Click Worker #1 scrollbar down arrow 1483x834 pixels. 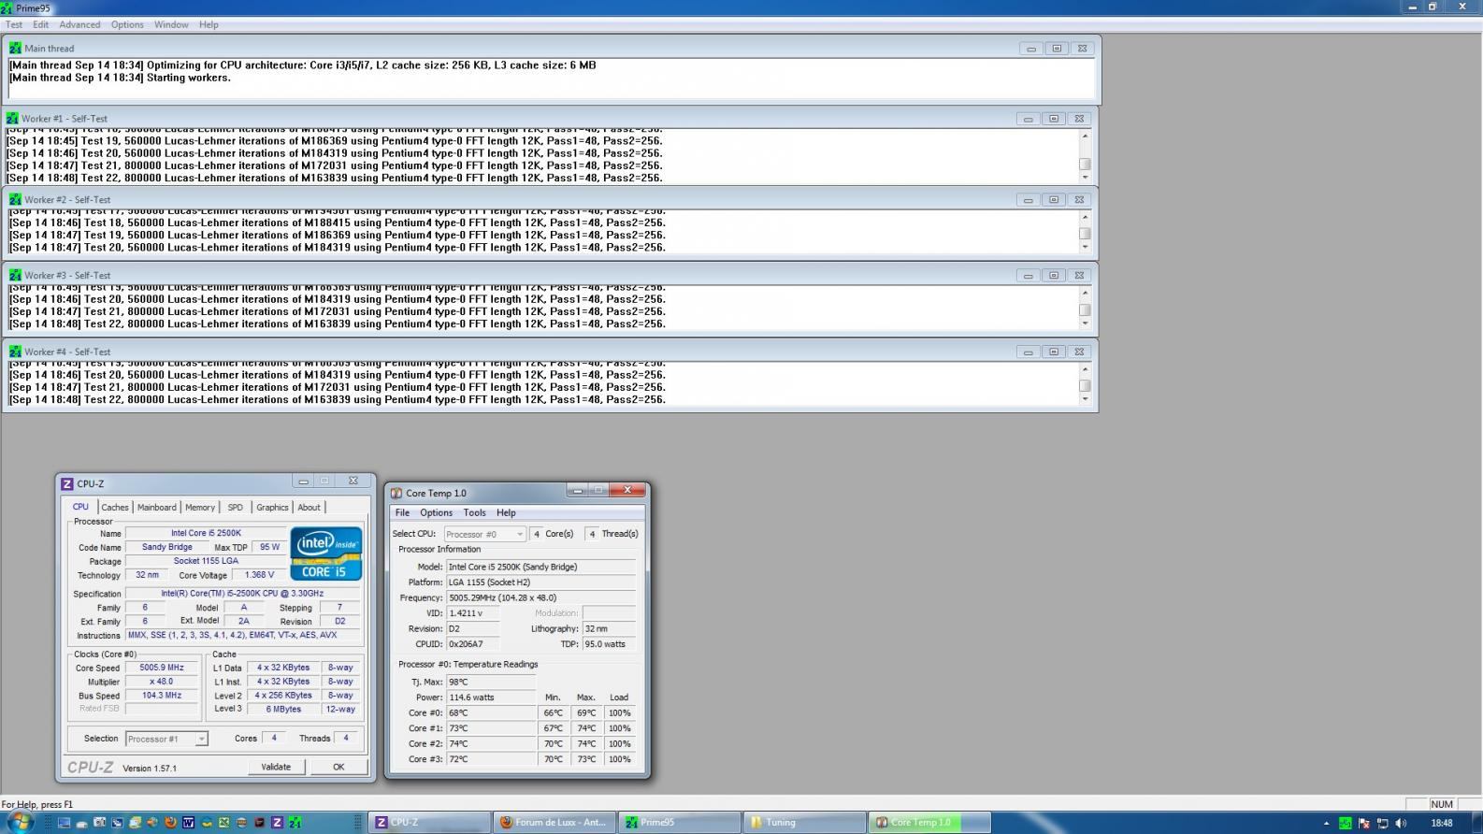(x=1085, y=178)
